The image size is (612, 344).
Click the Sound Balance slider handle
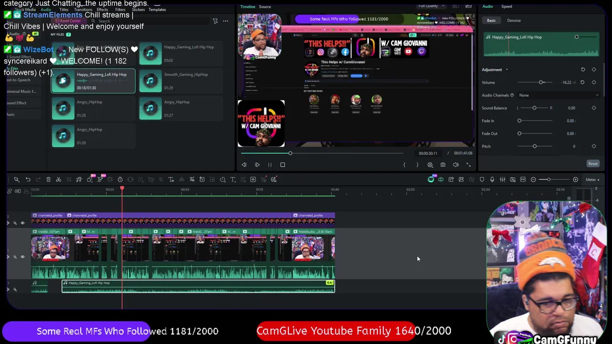point(535,108)
